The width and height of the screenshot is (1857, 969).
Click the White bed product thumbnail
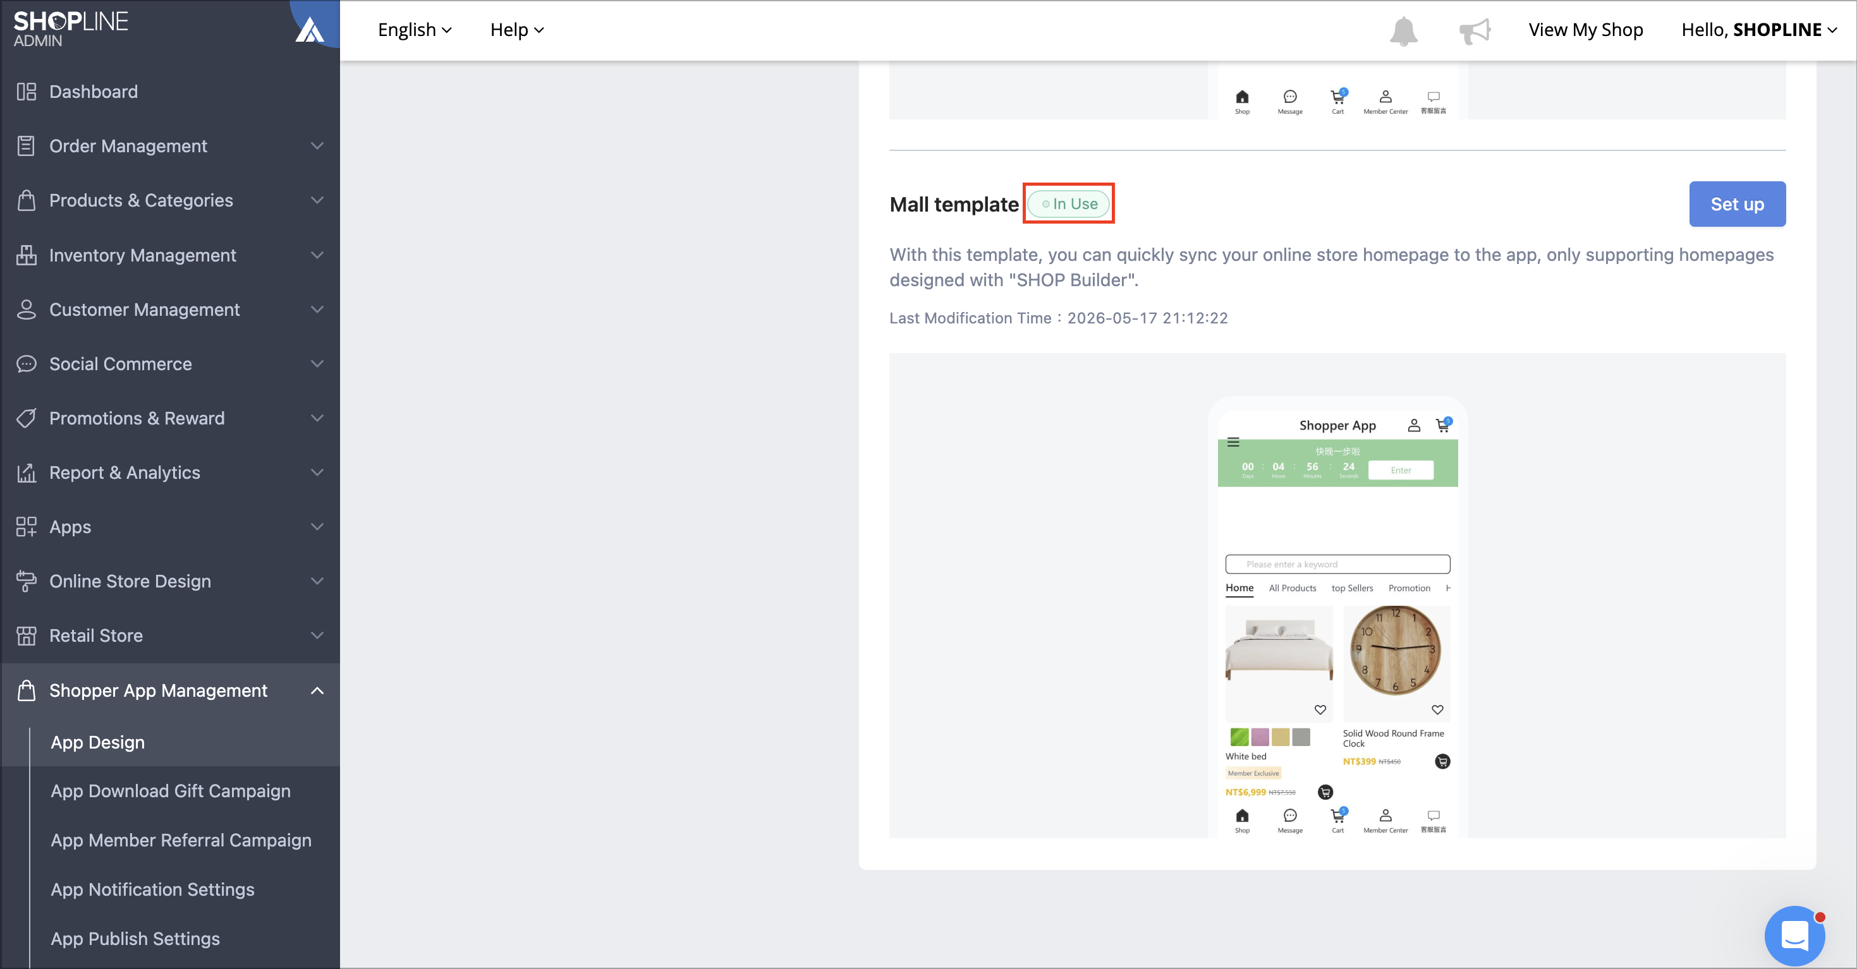coord(1279,663)
